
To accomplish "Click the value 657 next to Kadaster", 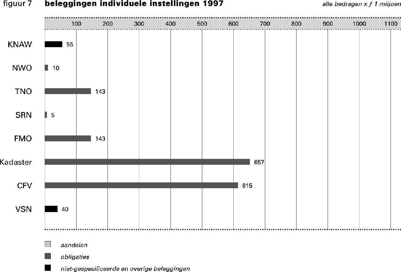I will click(x=259, y=162).
